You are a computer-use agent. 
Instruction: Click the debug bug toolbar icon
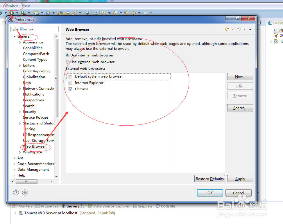tap(1, 13)
